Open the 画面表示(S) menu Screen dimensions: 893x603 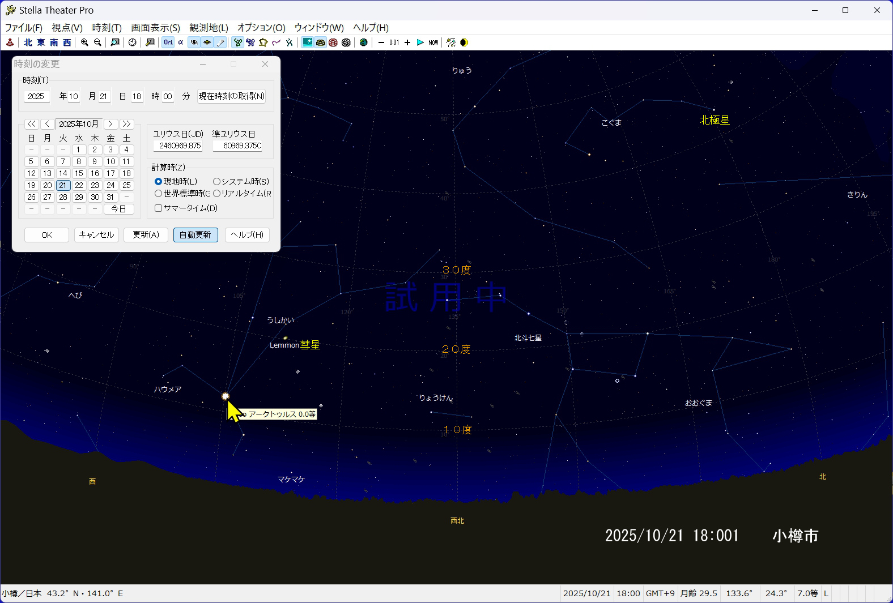pos(155,28)
